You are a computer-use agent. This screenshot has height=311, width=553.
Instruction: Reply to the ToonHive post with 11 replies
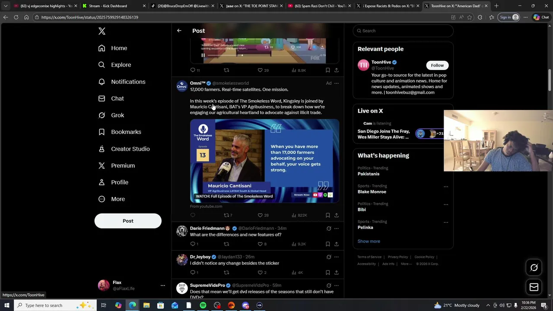(195, 70)
